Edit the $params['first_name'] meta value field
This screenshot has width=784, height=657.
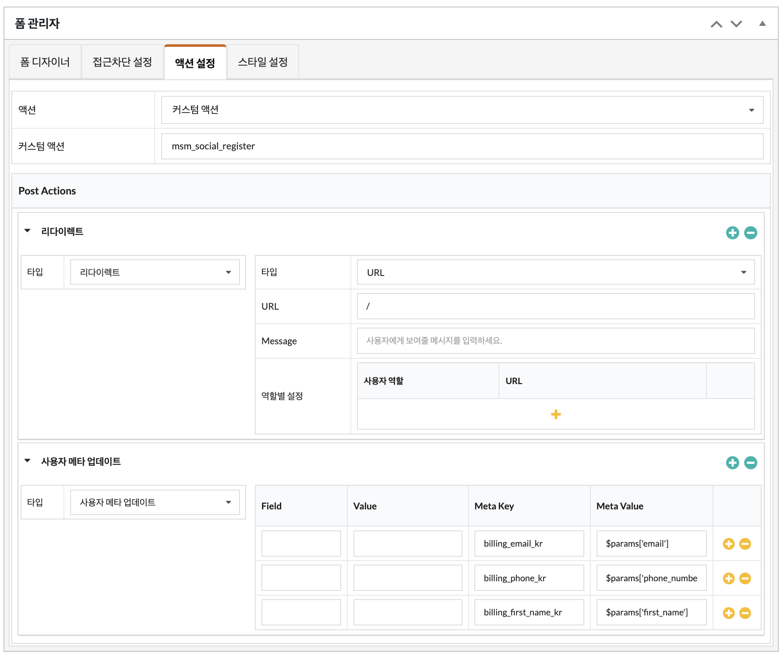pos(652,612)
